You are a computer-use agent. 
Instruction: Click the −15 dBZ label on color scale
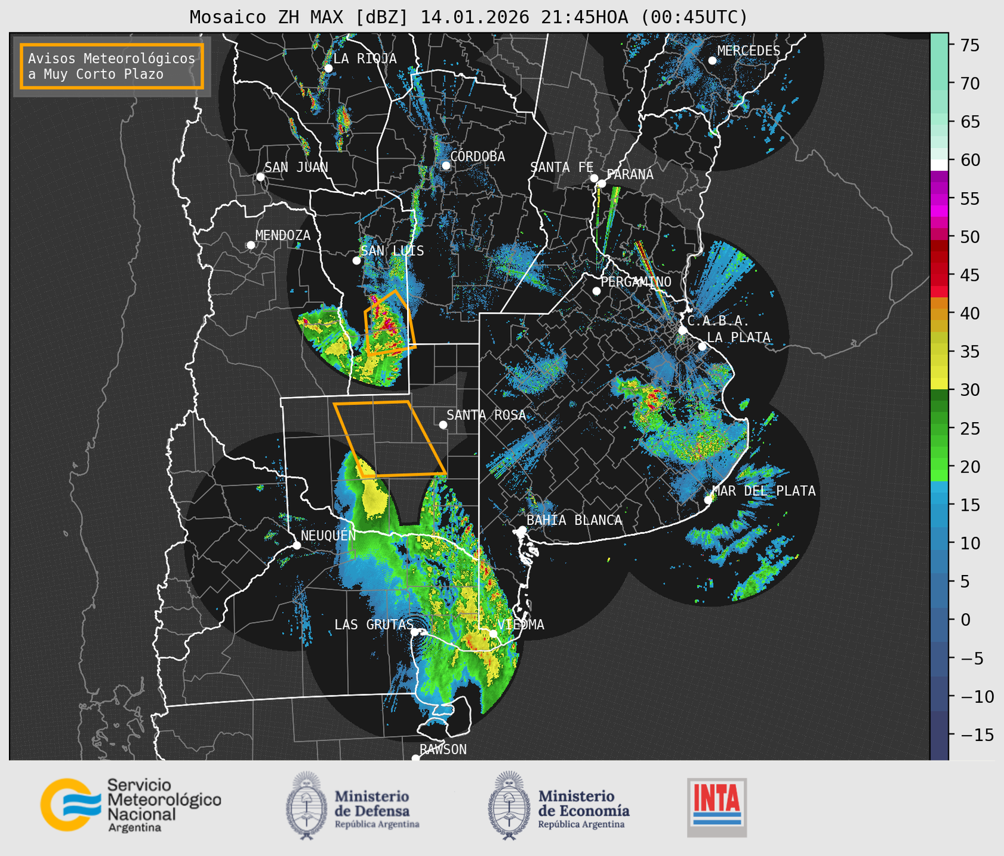pos(977,735)
